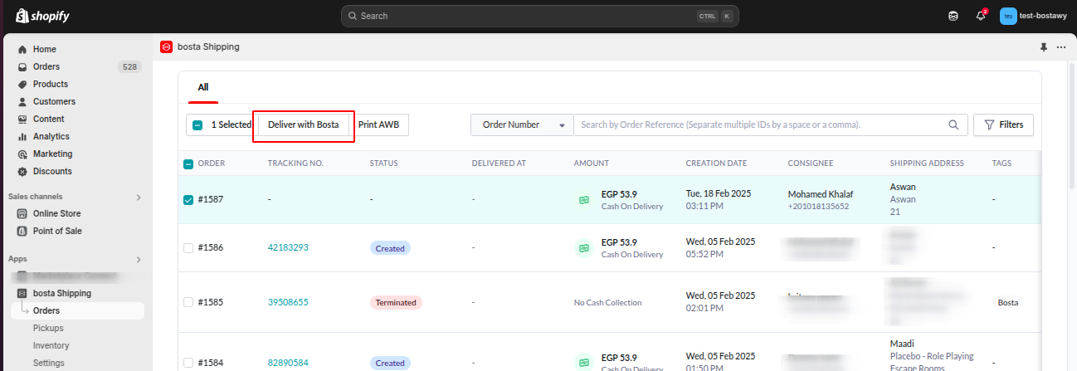Check order #1584 checkbox
The width and height of the screenshot is (1077, 371).
(x=188, y=363)
